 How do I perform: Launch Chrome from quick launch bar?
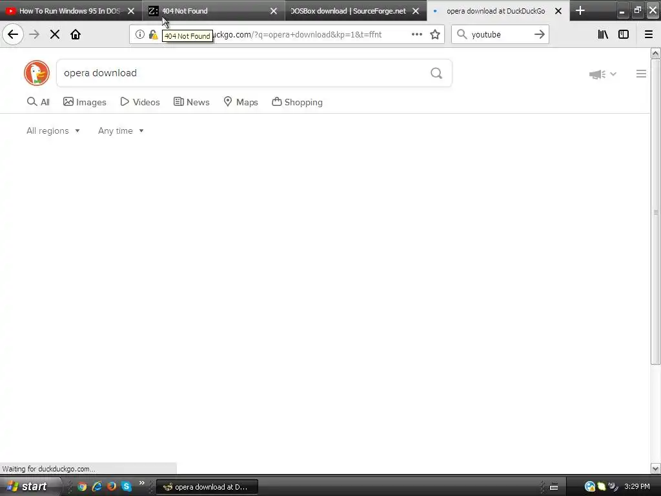click(82, 487)
